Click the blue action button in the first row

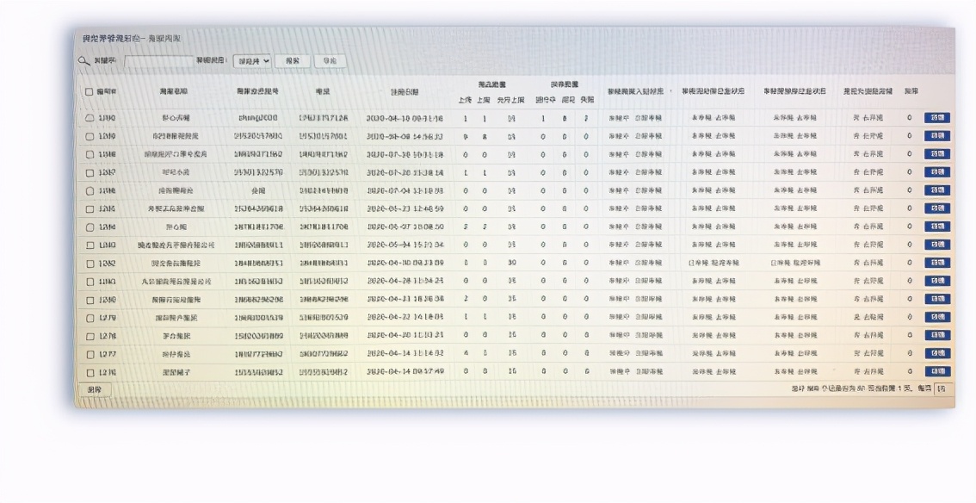click(x=936, y=118)
